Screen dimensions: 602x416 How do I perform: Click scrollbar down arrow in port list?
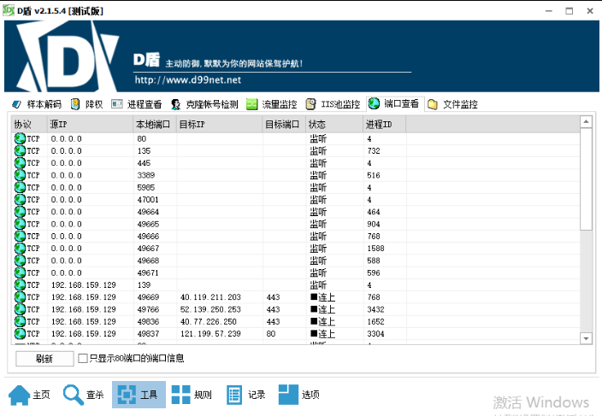pyautogui.click(x=586, y=338)
